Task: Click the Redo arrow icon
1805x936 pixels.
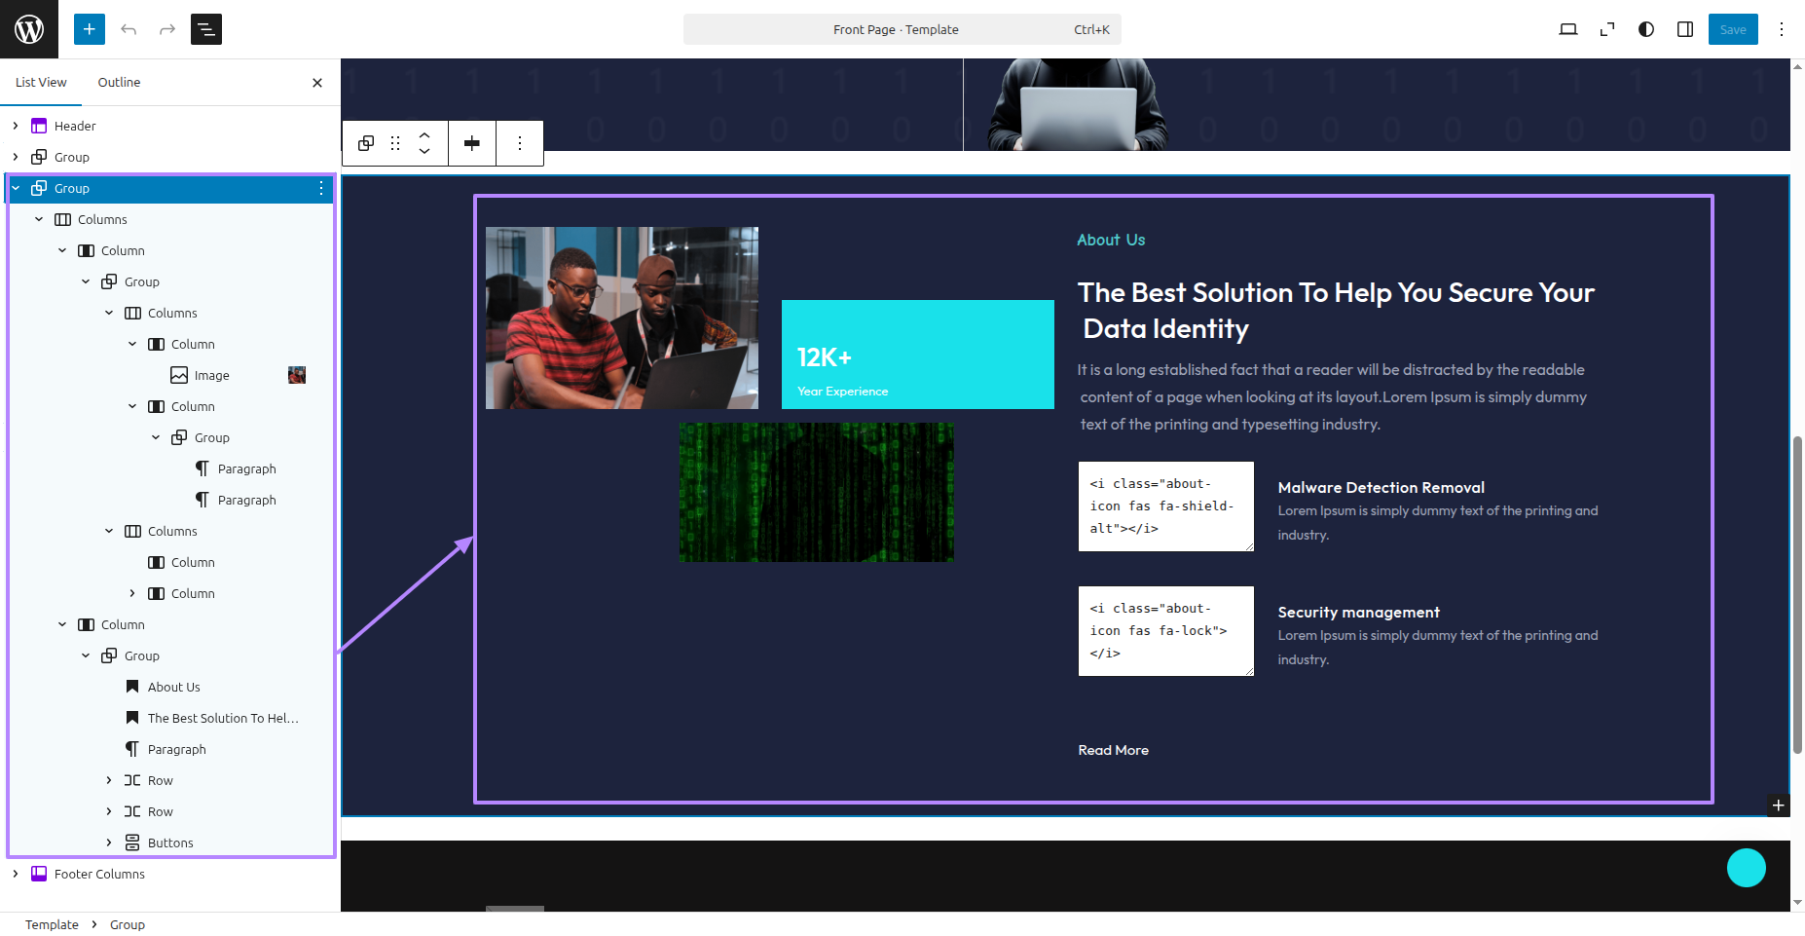Action: (x=167, y=29)
